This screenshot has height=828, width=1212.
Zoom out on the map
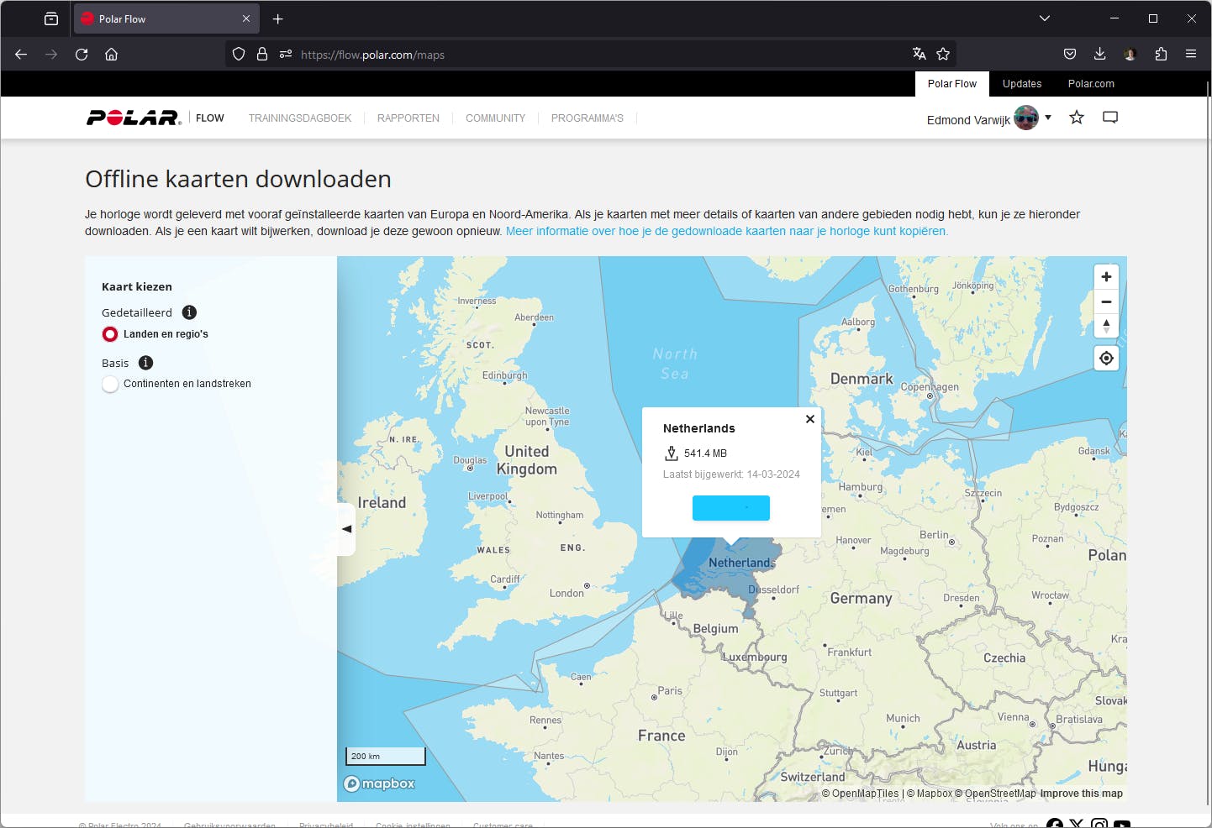tap(1106, 301)
